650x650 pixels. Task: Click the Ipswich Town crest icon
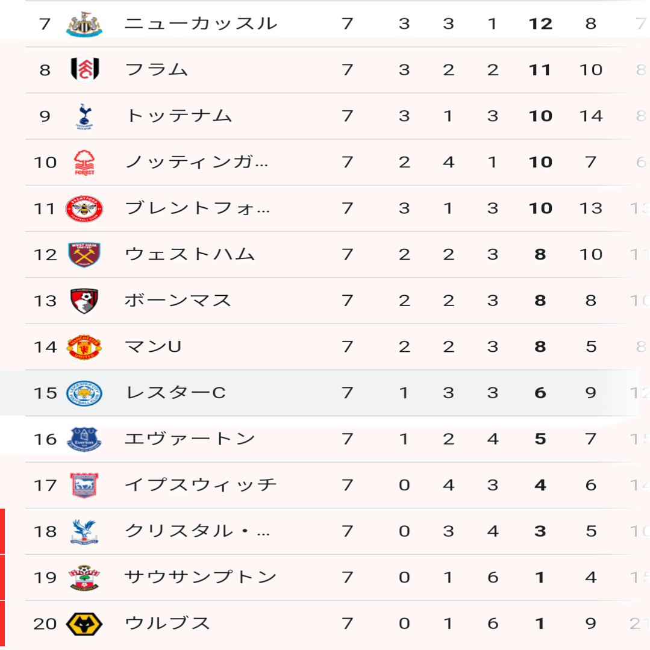(84, 486)
